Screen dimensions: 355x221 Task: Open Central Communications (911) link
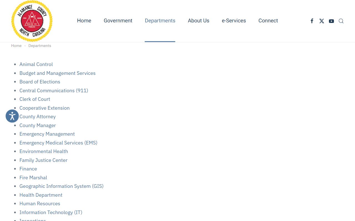pyautogui.click(x=54, y=91)
